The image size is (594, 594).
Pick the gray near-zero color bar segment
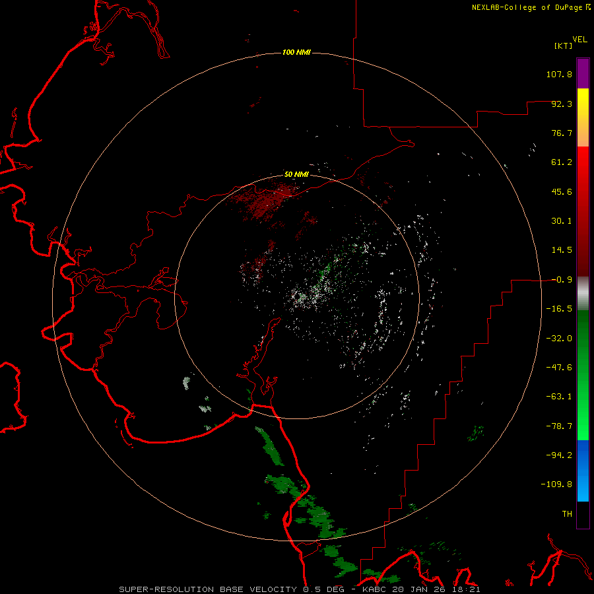pos(583,294)
